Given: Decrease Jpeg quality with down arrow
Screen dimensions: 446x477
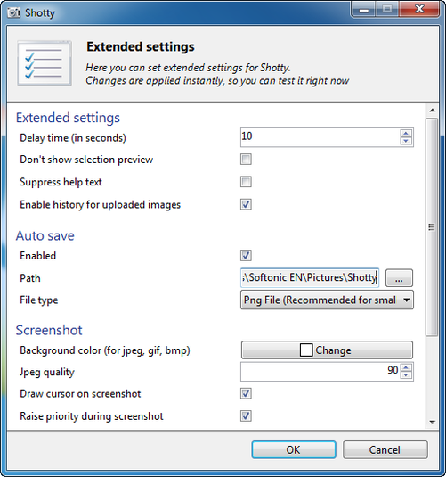Looking at the screenshot, I should [406, 375].
